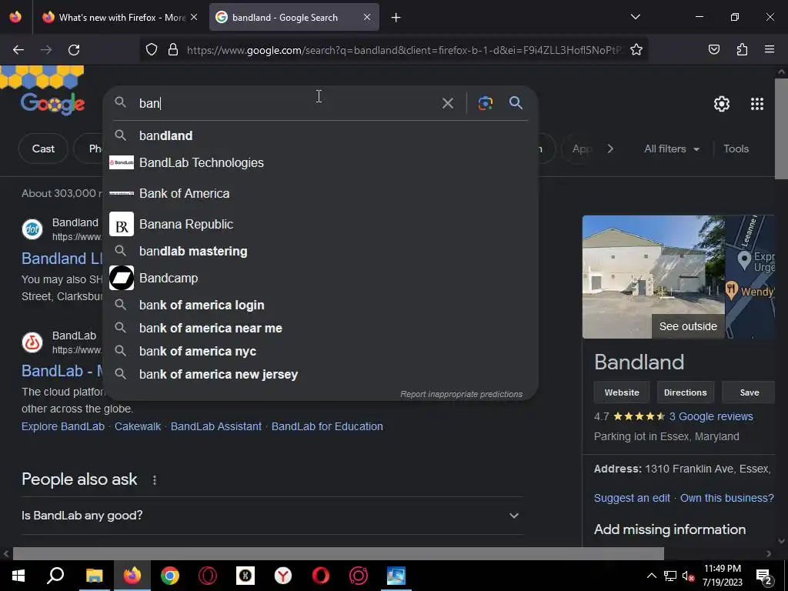788x591 pixels.
Task: Click Report inappropriate predictions
Action: coord(462,394)
